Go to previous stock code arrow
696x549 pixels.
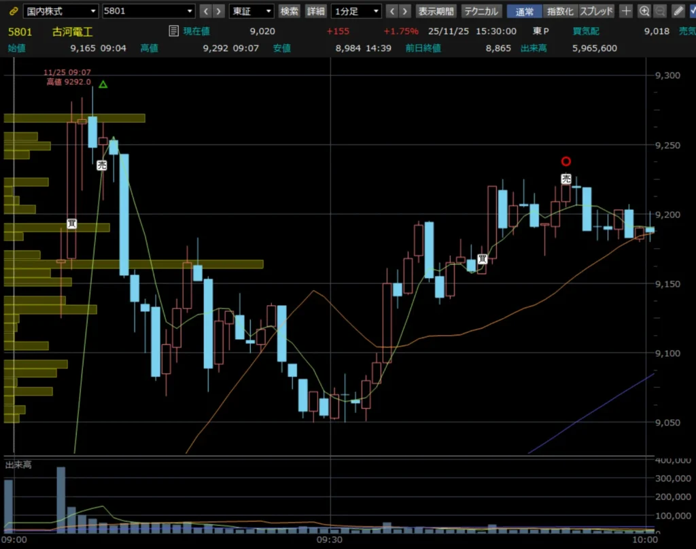203,11
